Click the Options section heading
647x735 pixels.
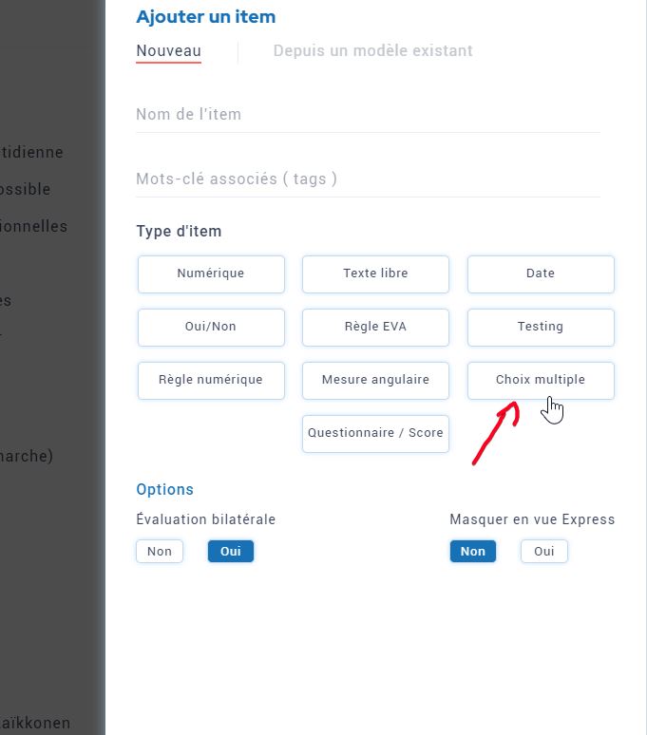tap(164, 489)
